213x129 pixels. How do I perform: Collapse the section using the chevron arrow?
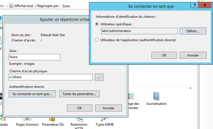point(190,88)
